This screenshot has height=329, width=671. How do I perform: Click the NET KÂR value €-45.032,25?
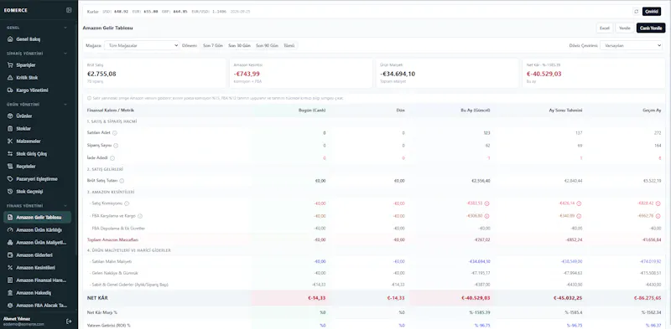[568, 298]
